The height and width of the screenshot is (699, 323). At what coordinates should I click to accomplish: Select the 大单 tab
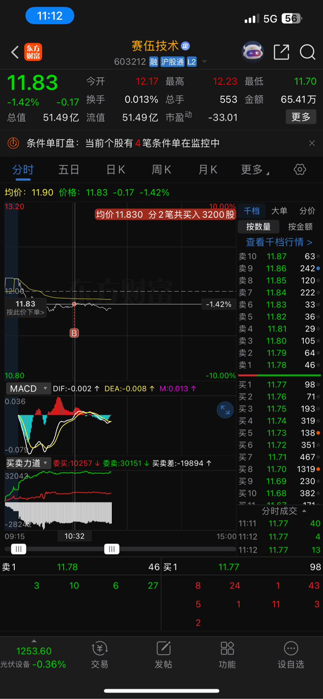pyautogui.click(x=279, y=211)
